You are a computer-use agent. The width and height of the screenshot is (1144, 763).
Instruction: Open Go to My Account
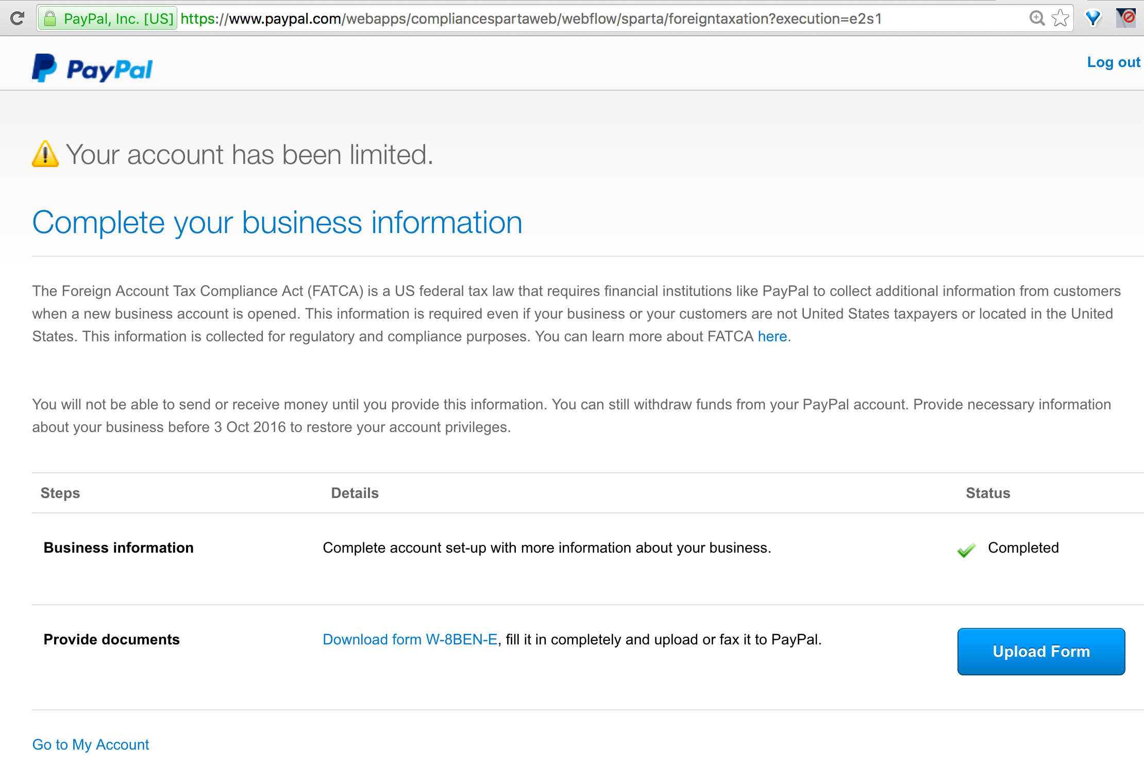point(90,744)
